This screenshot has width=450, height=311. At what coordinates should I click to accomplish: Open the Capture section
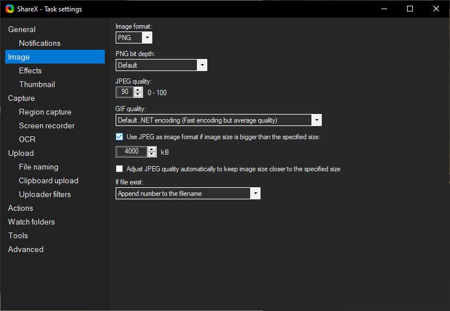point(21,98)
